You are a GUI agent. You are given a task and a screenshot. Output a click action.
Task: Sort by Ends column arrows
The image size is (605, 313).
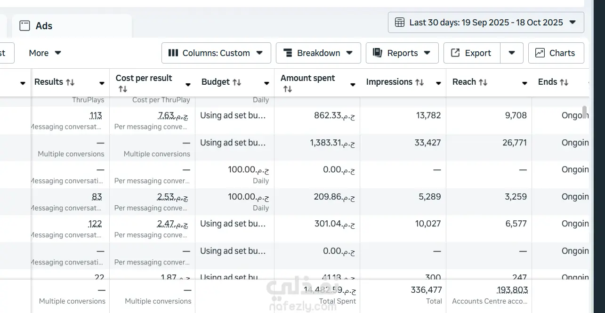(564, 82)
